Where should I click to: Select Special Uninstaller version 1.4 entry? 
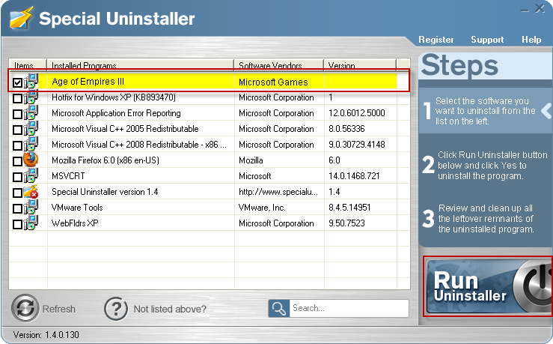(x=105, y=192)
